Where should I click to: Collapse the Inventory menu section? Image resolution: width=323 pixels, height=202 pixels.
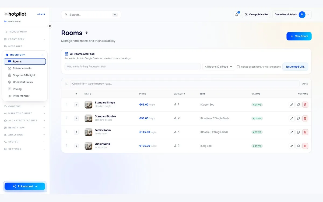25,55
